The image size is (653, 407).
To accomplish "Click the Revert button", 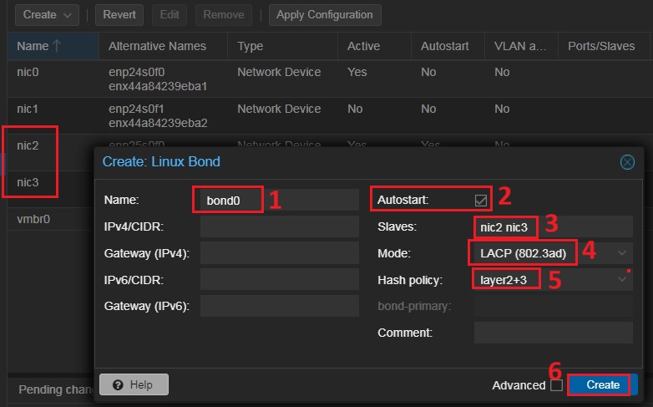I will pos(119,15).
